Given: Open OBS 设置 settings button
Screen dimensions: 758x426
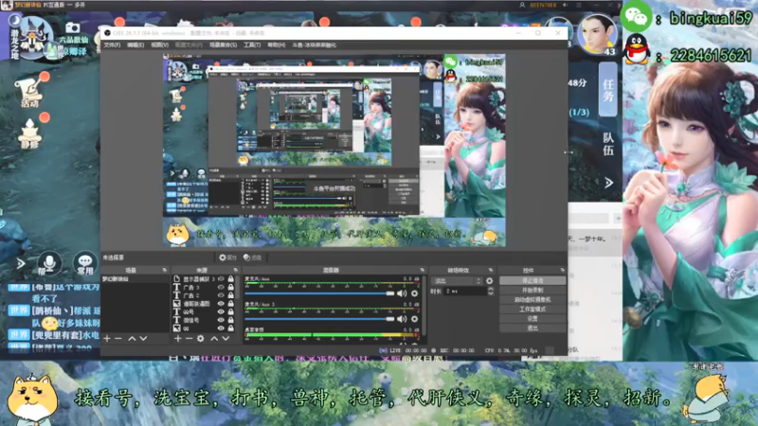Looking at the screenshot, I should pyautogui.click(x=532, y=319).
